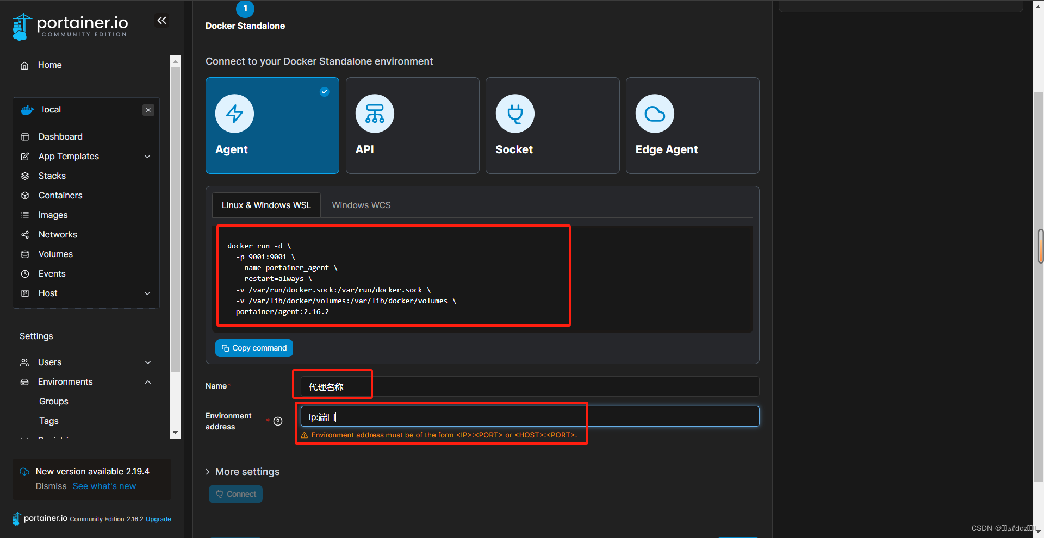Click the Socket plug icon
Image resolution: width=1044 pixels, height=538 pixels.
coord(515,114)
